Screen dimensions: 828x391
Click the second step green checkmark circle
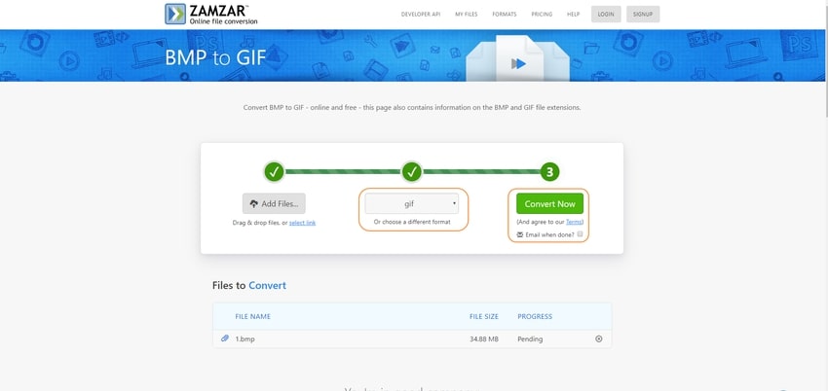click(x=412, y=172)
